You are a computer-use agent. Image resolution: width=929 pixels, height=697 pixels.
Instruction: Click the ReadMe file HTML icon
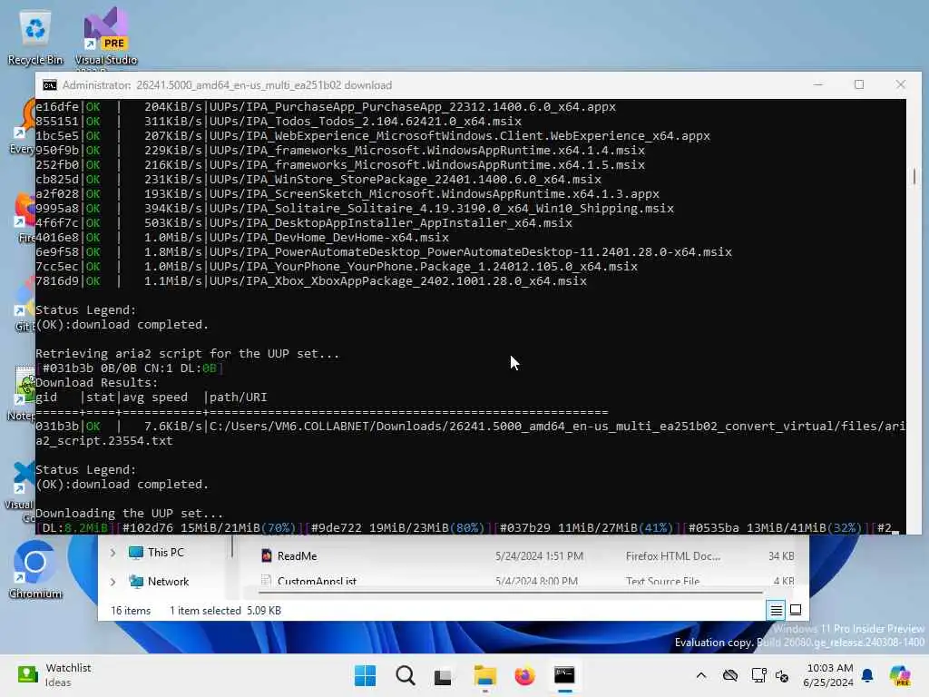267,556
